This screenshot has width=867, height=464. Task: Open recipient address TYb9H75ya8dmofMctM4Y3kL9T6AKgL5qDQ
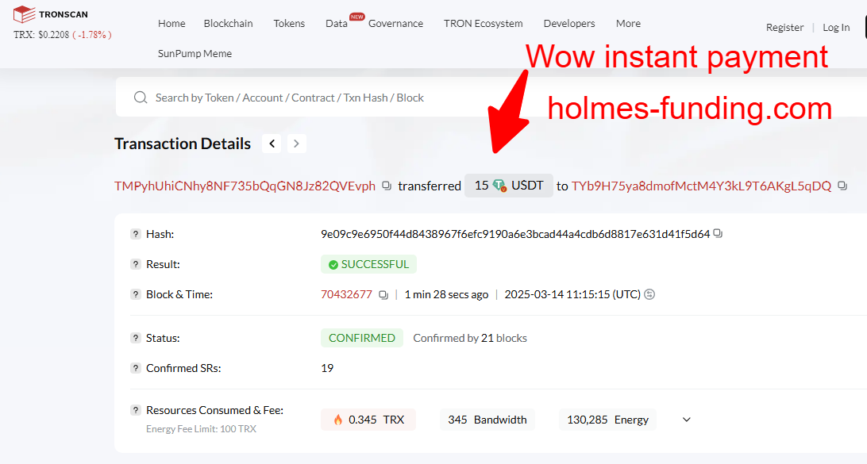pos(701,186)
